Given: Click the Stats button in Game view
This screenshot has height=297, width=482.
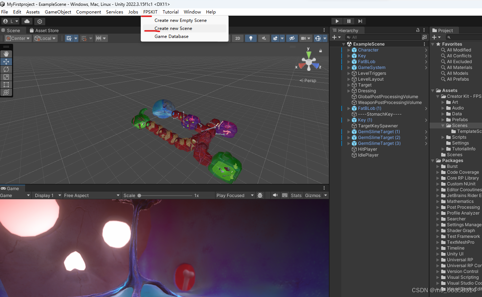Looking at the screenshot, I should coord(296,196).
